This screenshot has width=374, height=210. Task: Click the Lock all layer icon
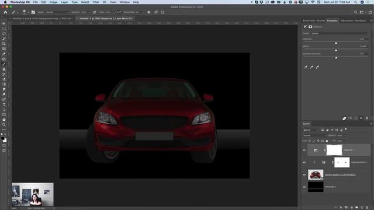[327, 141]
